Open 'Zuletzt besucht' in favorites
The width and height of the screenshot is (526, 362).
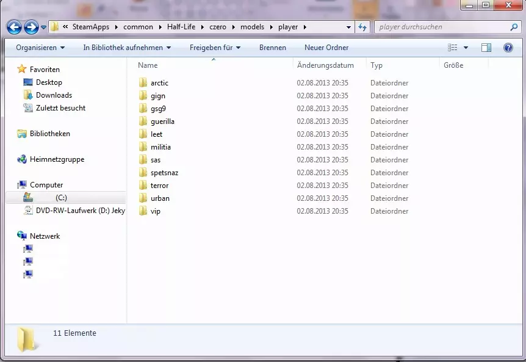pos(61,107)
